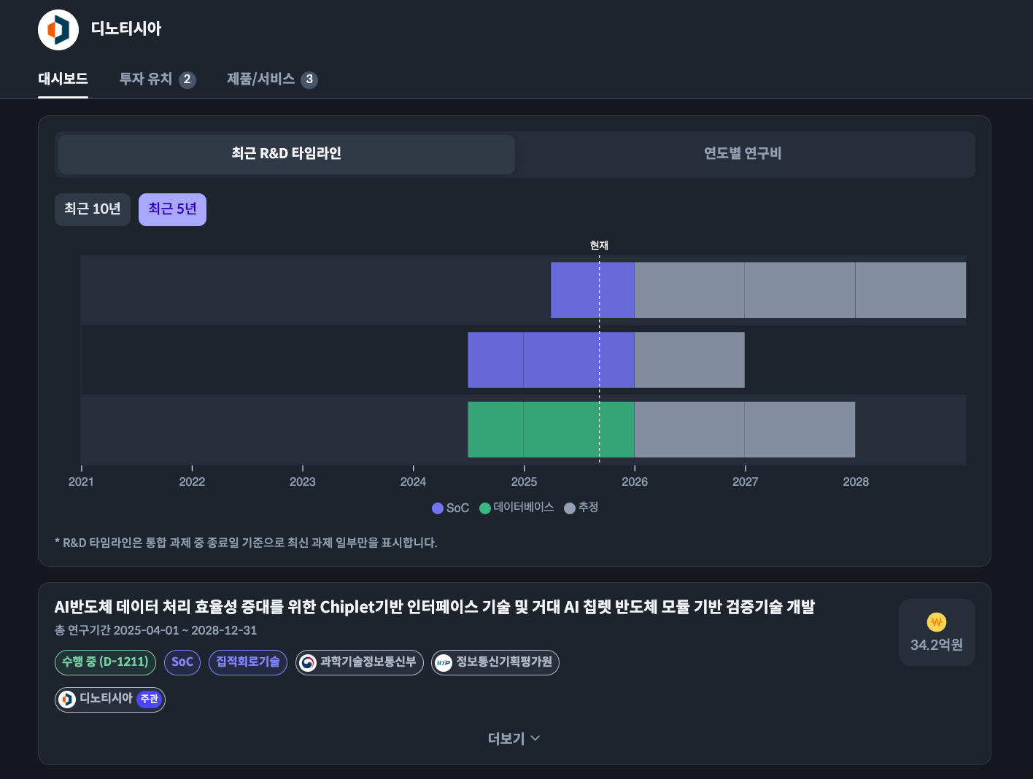Open the 제품/서비스 tab
The width and height of the screenshot is (1033, 779).
click(271, 79)
